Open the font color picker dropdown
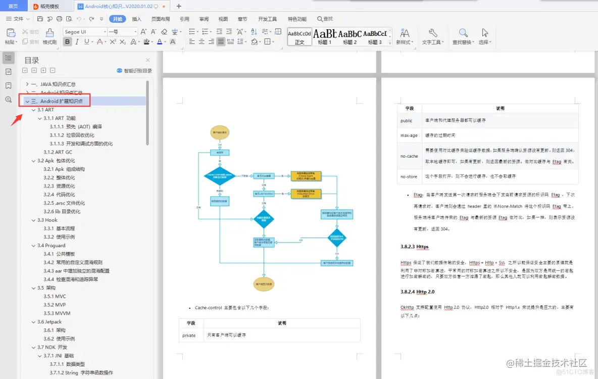The height and width of the screenshot is (379, 598). coord(165,42)
